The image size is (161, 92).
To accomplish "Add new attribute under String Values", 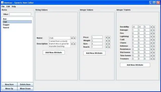I will [x=54, y=52].
